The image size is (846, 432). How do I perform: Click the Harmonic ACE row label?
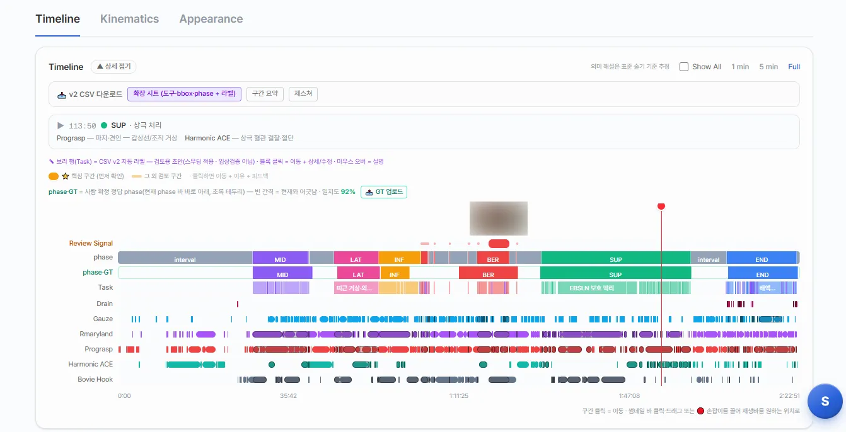click(x=91, y=364)
